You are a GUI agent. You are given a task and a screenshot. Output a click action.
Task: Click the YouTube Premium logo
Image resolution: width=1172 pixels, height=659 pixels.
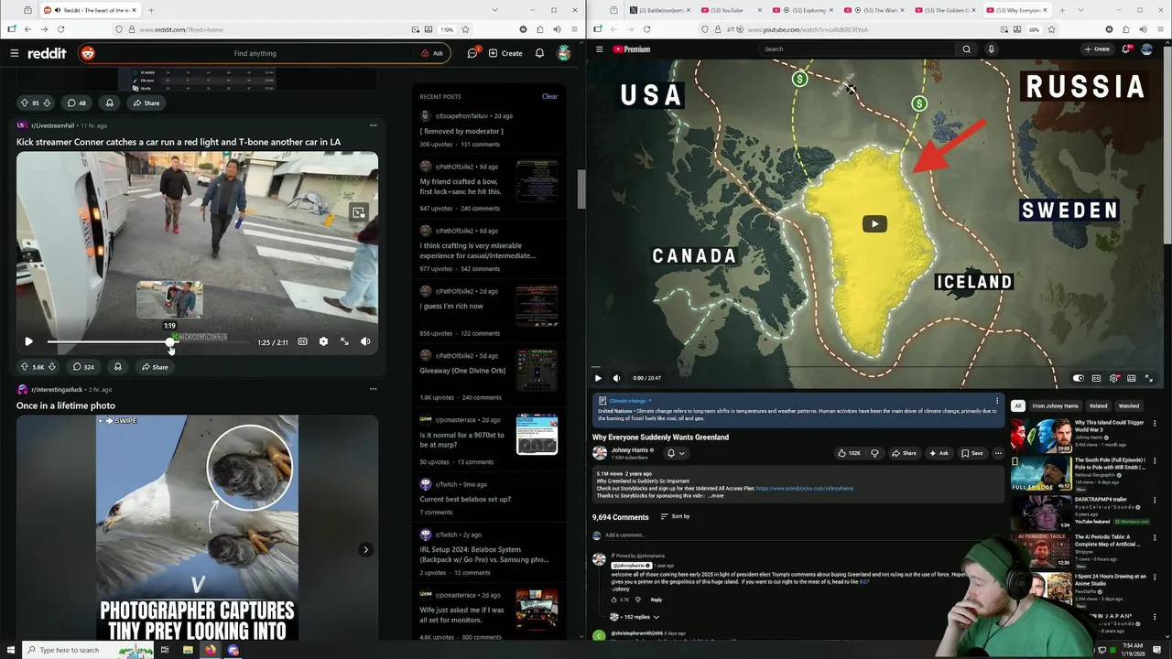[x=631, y=49]
